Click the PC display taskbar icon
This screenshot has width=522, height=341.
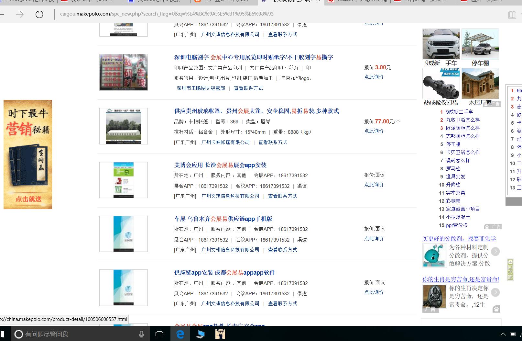click(x=201, y=334)
